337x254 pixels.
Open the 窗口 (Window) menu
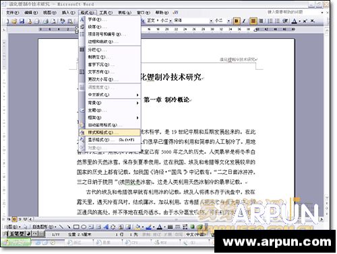(144, 13)
